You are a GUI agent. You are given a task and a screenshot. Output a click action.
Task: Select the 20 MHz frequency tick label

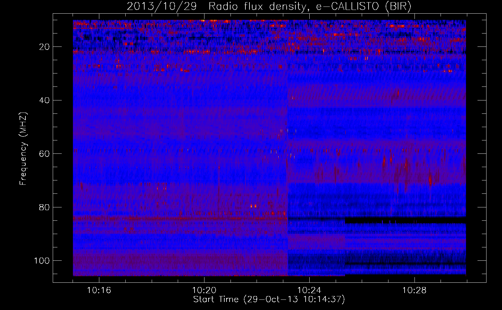44,47
